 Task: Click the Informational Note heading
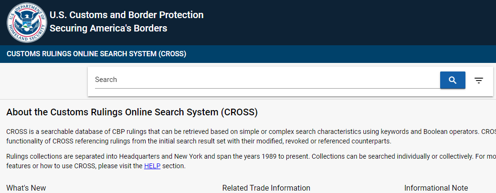pos(436,188)
